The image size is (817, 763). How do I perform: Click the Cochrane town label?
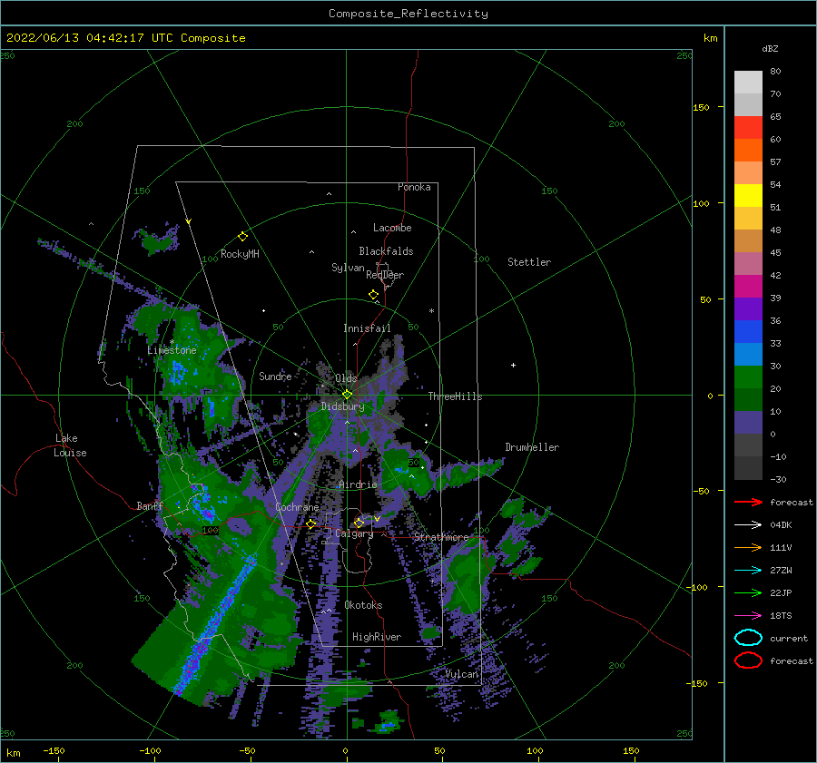click(x=297, y=507)
